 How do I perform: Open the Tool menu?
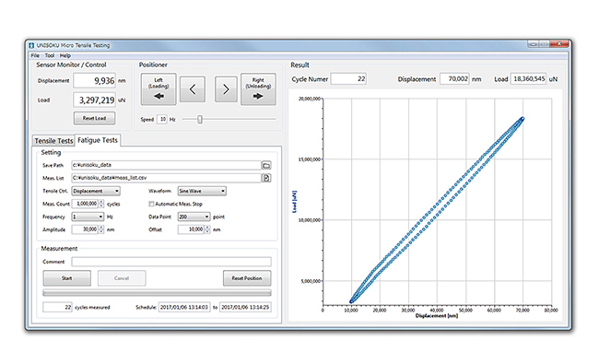[x=50, y=56]
